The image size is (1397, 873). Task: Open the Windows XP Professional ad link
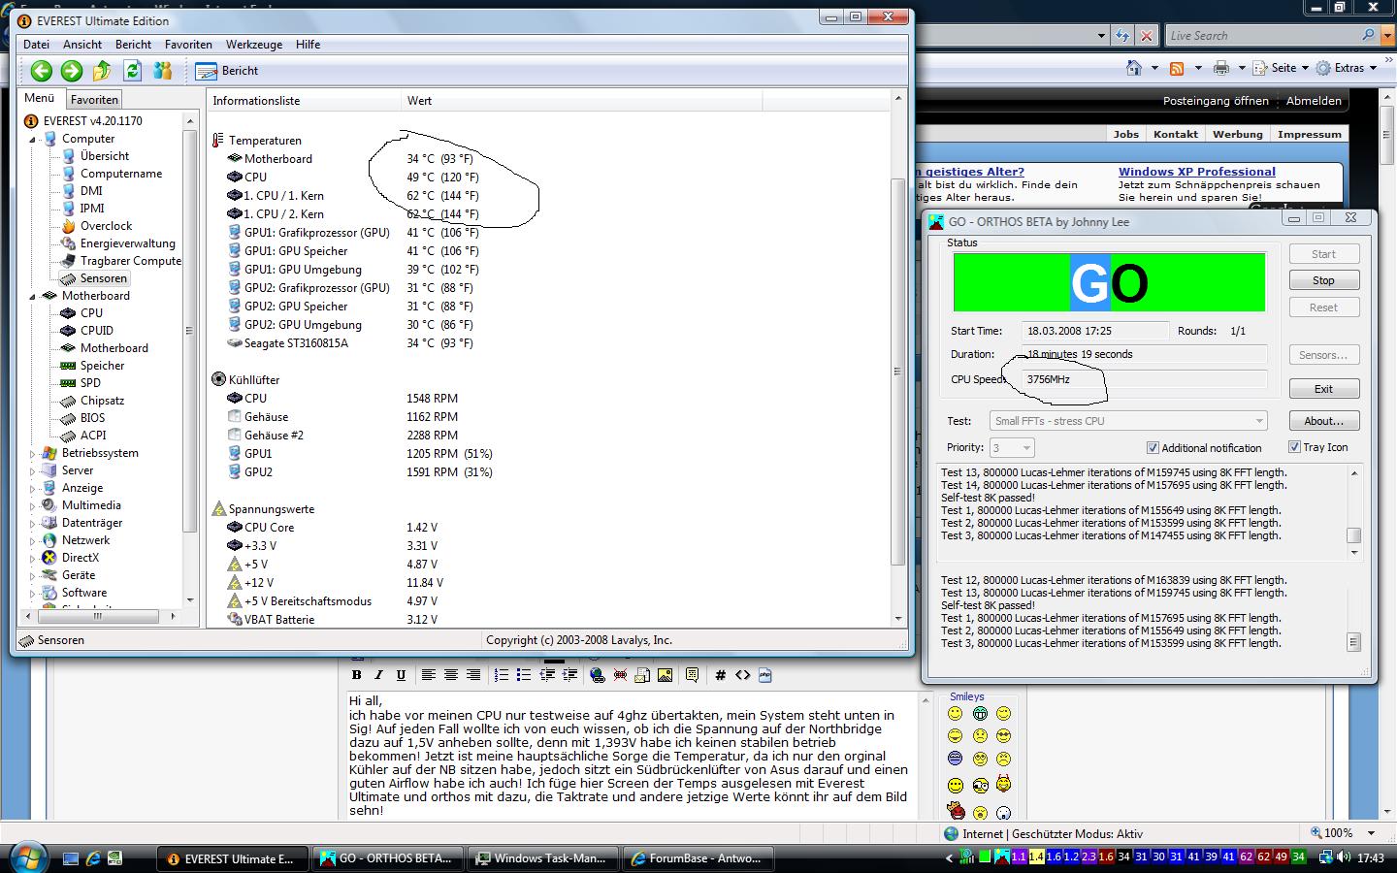(1196, 172)
